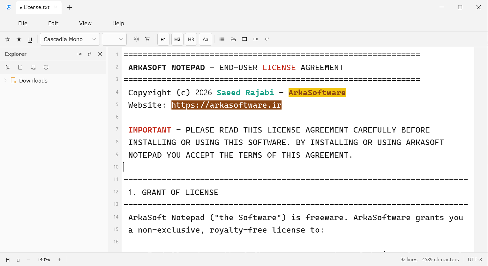Open the color palette icon
Image resolution: width=488 pixels, height=266 pixels.
click(x=137, y=39)
